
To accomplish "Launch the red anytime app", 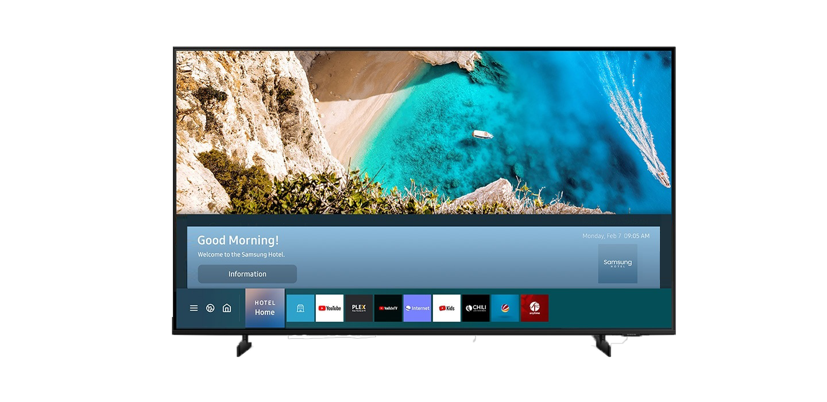I will (535, 308).
